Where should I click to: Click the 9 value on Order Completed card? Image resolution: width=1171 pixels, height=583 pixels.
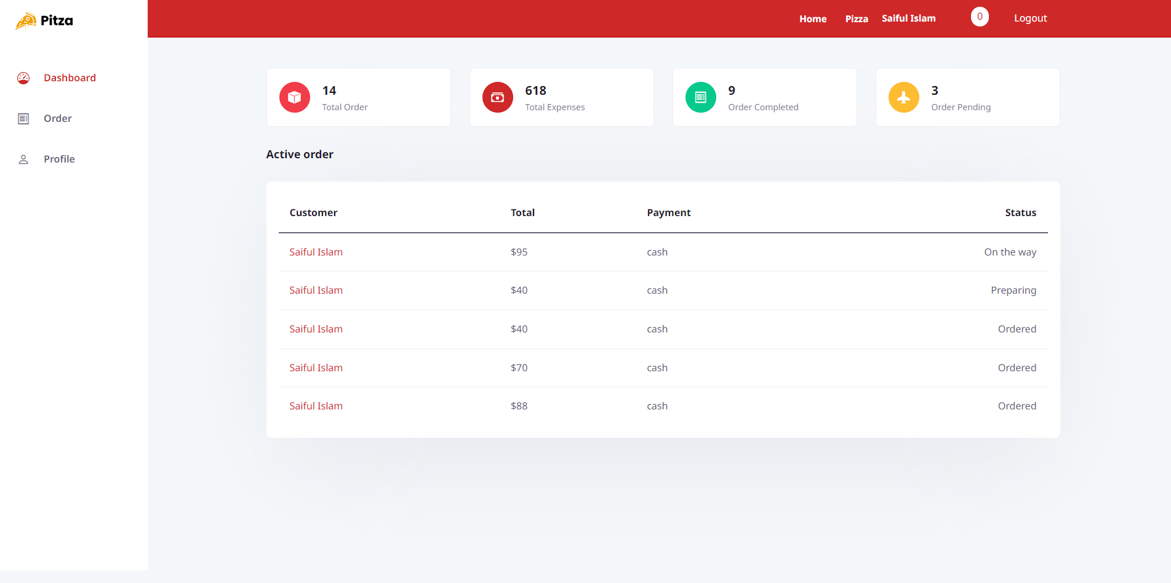coord(732,90)
